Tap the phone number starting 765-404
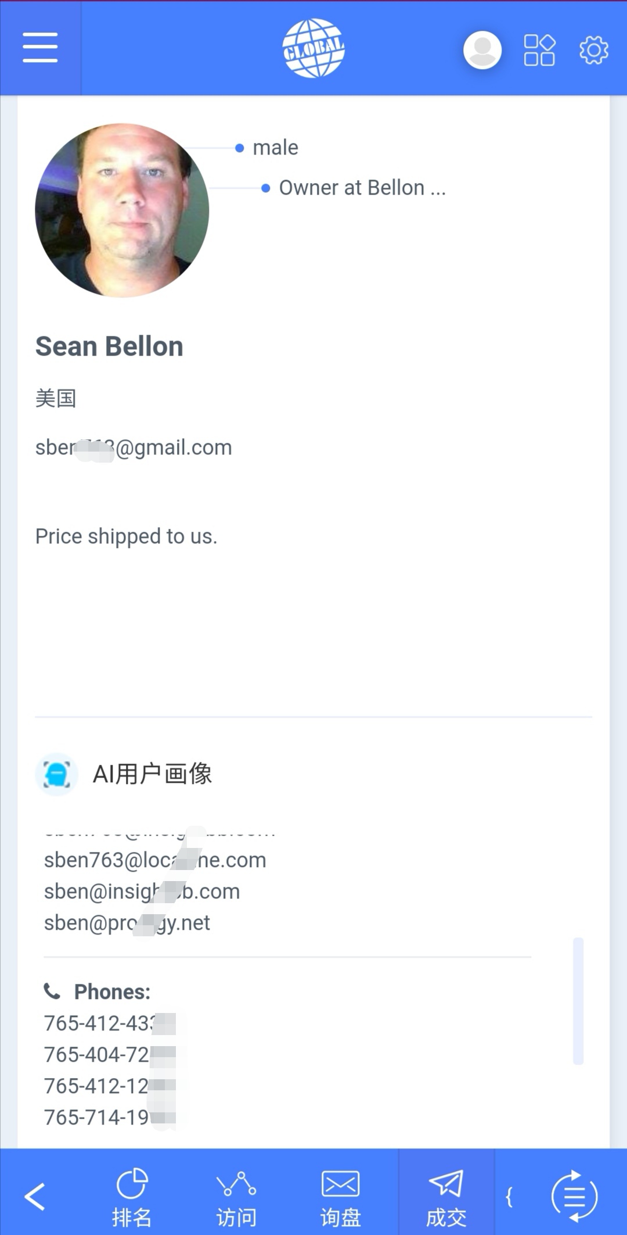 pyautogui.click(x=109, y=1054)
